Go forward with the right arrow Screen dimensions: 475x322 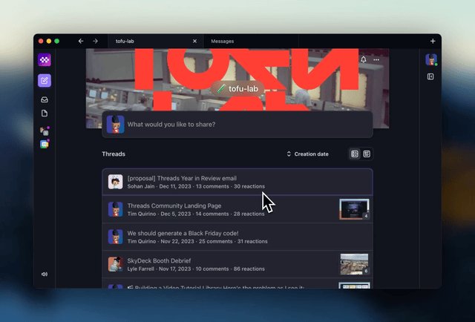96,42
